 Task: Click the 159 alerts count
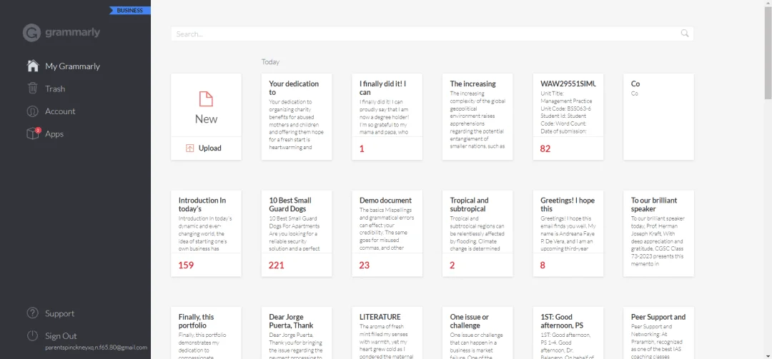(x=186, y=265)
